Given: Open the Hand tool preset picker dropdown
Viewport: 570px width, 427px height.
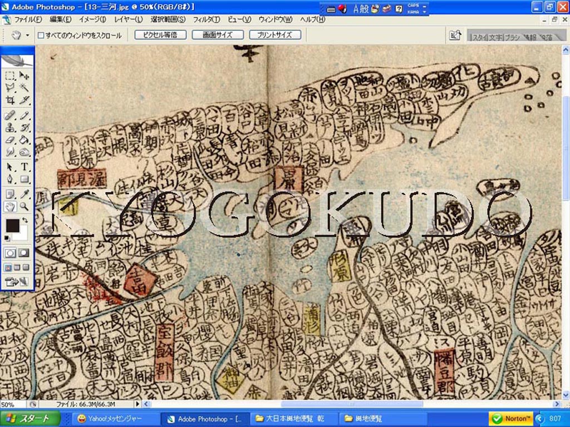Looking at the screenshot, I should coord(27,36).
